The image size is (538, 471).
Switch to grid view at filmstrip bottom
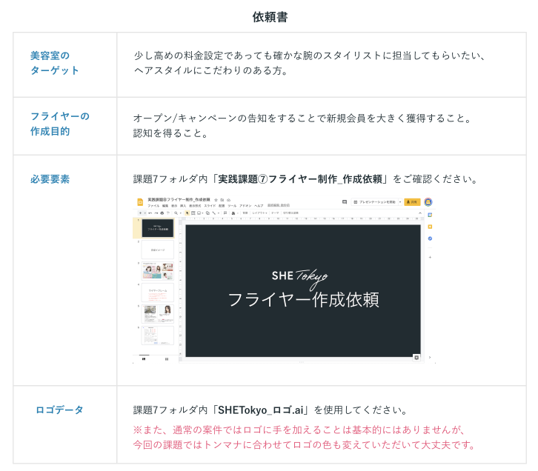point(166,358)
